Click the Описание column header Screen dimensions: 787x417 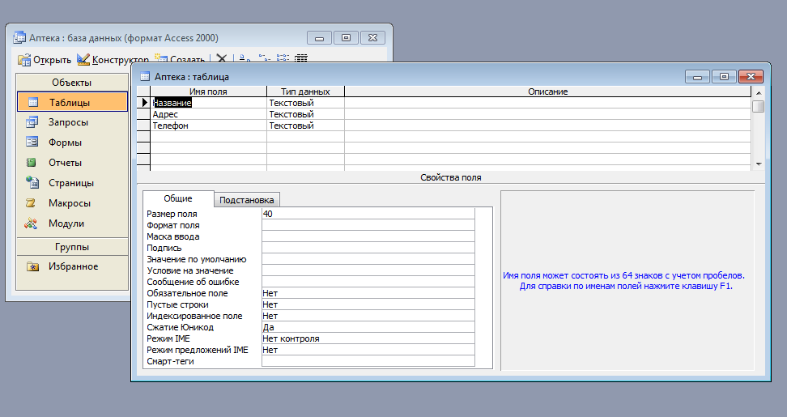point(547,91)
